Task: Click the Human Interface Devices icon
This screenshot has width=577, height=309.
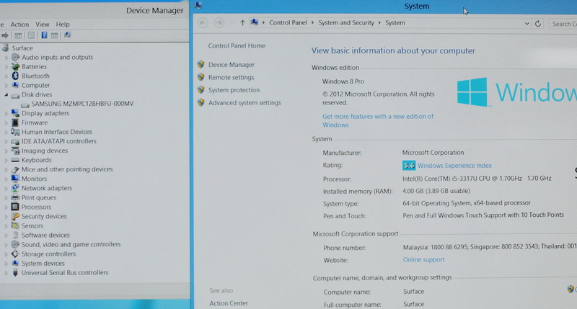Action: pos(15,132)
